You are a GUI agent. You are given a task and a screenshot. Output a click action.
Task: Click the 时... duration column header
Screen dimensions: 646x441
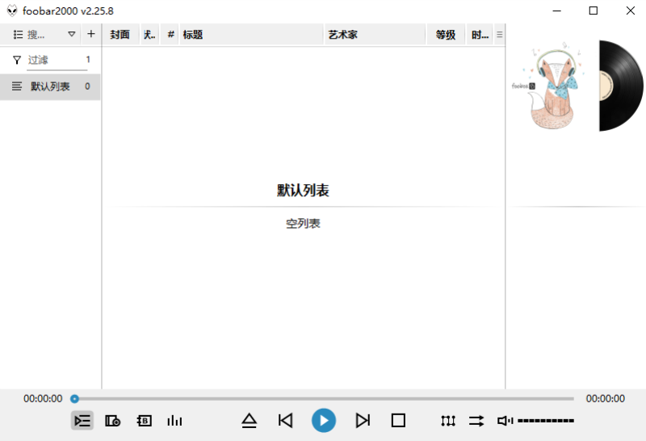click(480, 35)
